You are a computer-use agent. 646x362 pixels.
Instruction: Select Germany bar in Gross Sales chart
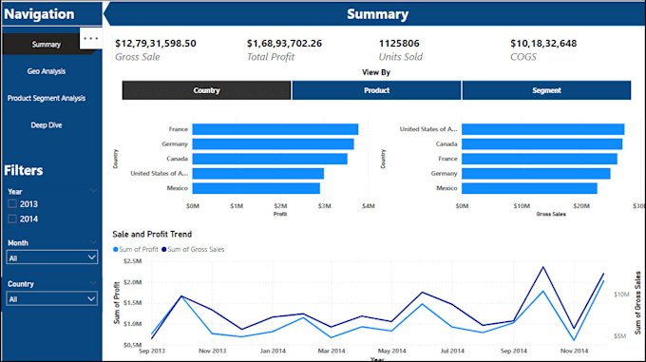tap(536, 173)
